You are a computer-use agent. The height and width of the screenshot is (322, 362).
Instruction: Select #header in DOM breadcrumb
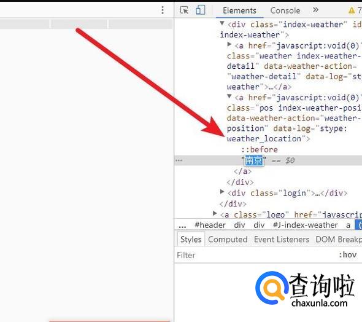tap(210, 225)
